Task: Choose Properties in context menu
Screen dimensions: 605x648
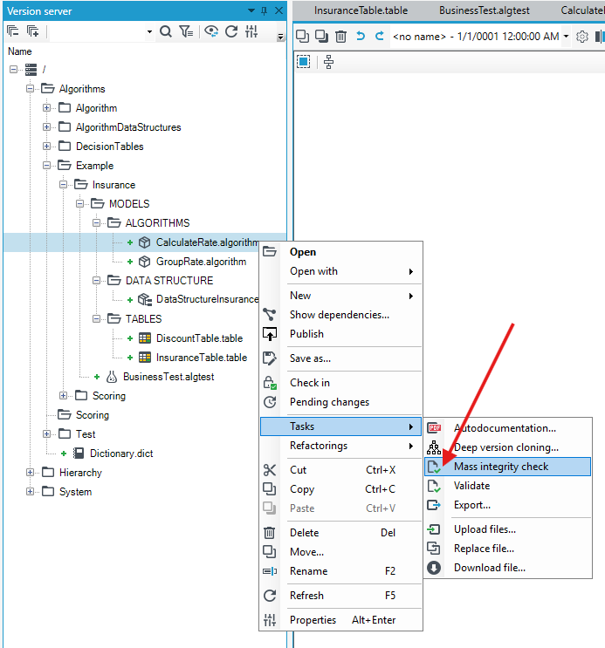Action: point(341,620)
